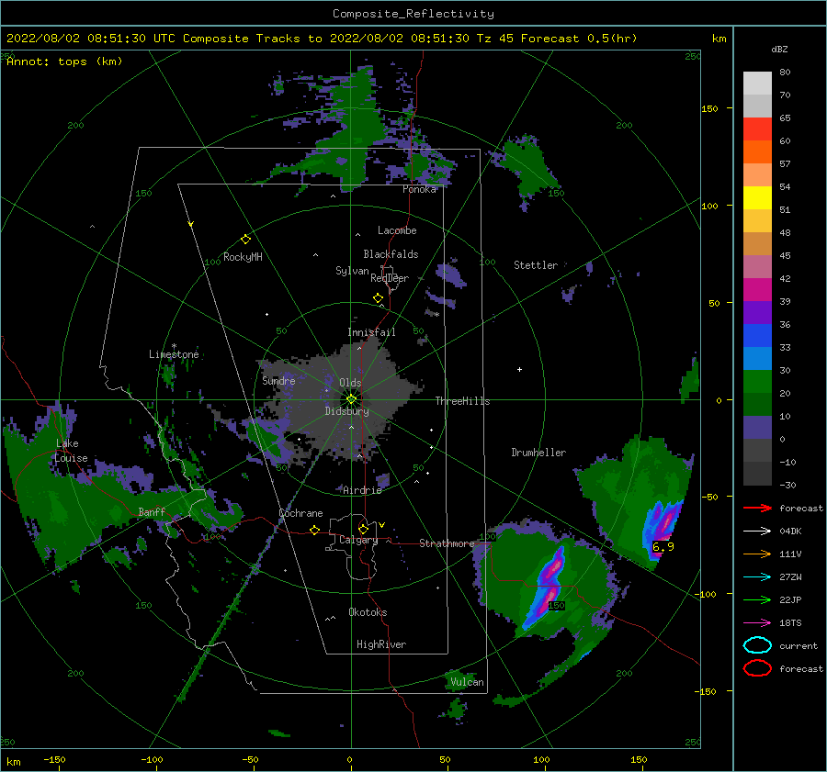Click the red forecast ellipse legend icon
827x772 pixels.
pos(757,668)
